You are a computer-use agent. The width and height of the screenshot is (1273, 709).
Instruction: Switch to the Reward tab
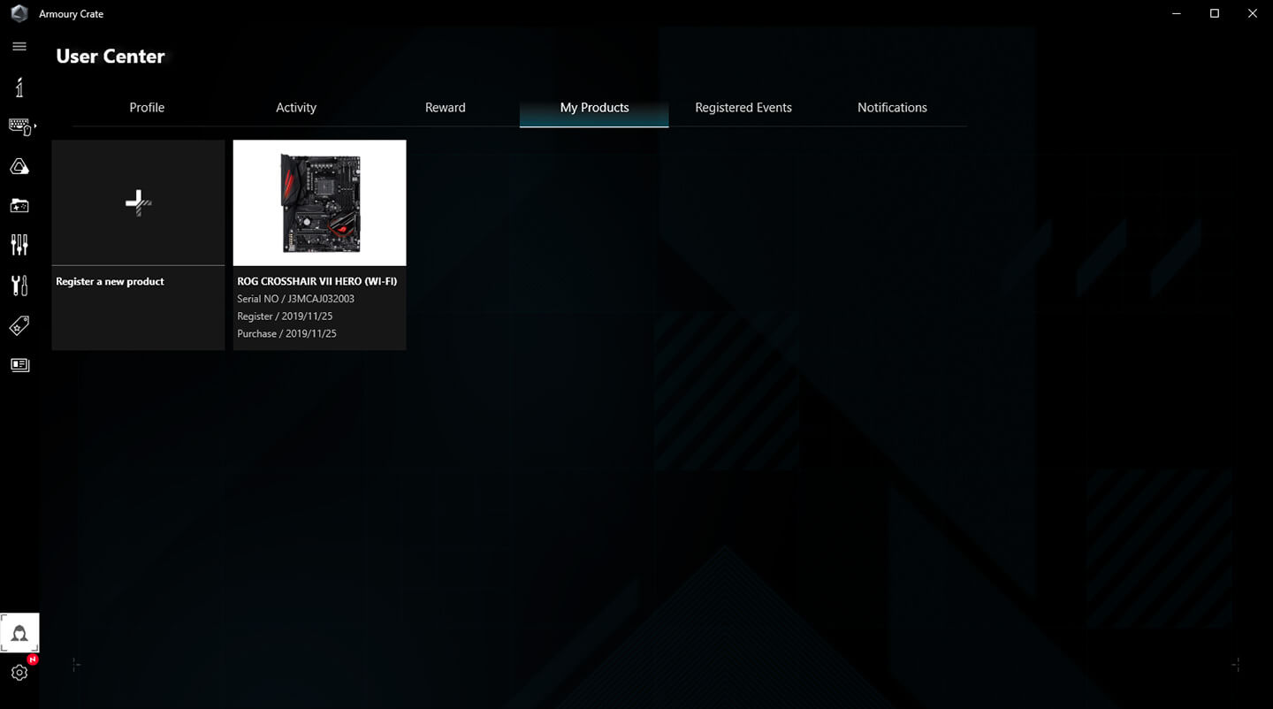point(446,108)
